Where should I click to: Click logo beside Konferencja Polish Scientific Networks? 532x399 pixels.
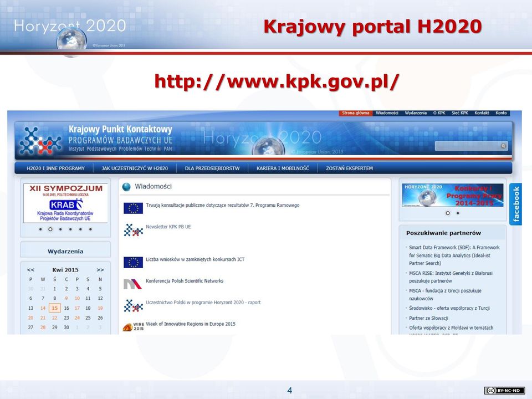pos(132,284)
